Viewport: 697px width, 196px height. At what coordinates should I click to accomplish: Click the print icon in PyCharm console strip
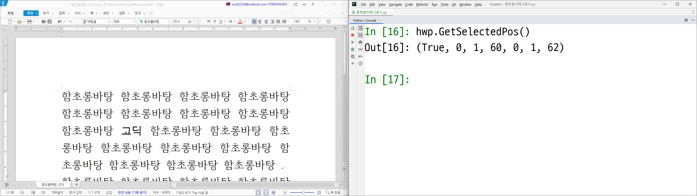(x=360, y=42)
